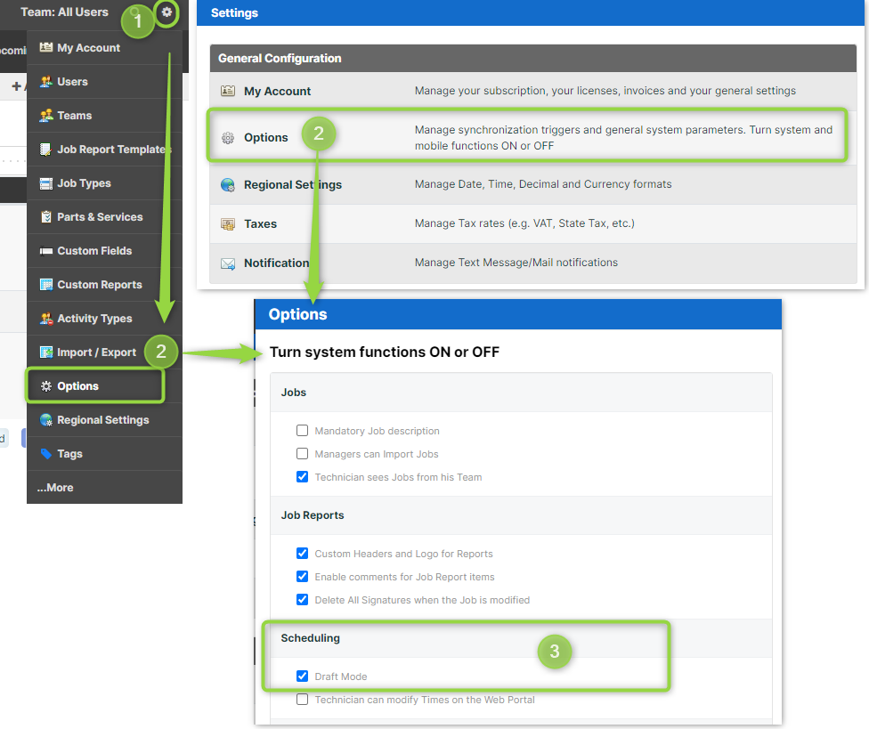Click the blue Tags icon
869x729 pixels.
pyautogui.click(x=46, y=454)
